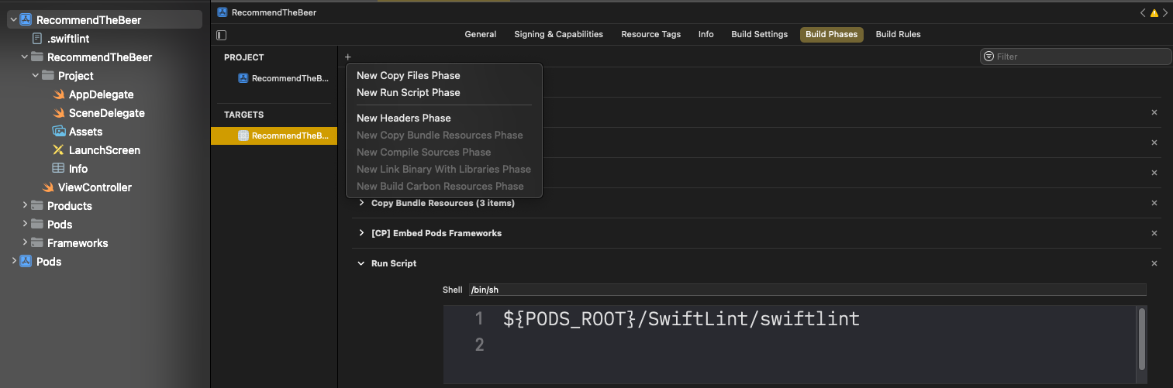Click the Pods project icon at bottom
The width and height of the screenshot is (1173, 388).
(x=26, y=262)
